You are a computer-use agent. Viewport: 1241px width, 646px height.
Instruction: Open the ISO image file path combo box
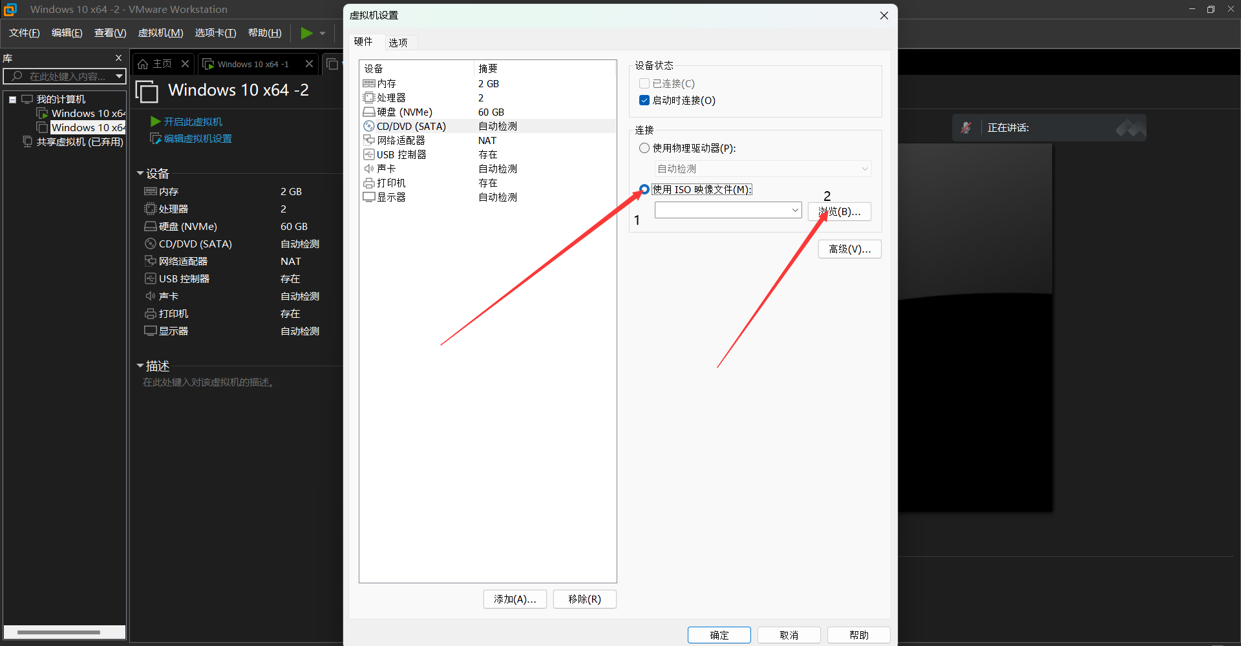pyautogui.click(x=728, y=210)
